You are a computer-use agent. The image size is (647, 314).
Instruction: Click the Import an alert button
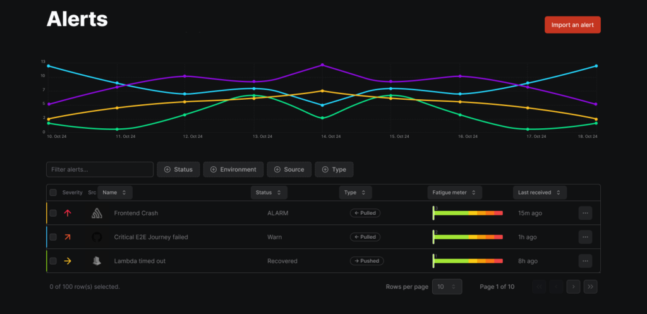pyautogui.click(x=572, y=25)
